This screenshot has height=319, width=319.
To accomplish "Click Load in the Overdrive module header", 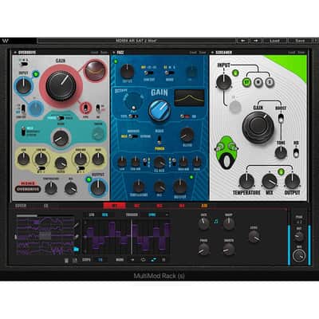I will pos(95,53).
